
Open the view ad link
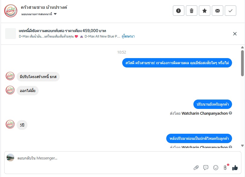(128, 36)
